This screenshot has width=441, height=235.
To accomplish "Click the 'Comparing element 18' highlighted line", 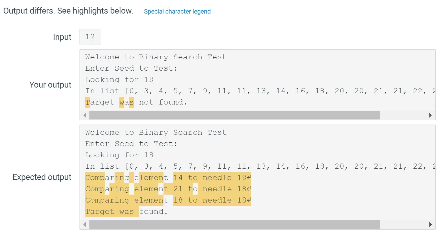I will tap(168, 200).
